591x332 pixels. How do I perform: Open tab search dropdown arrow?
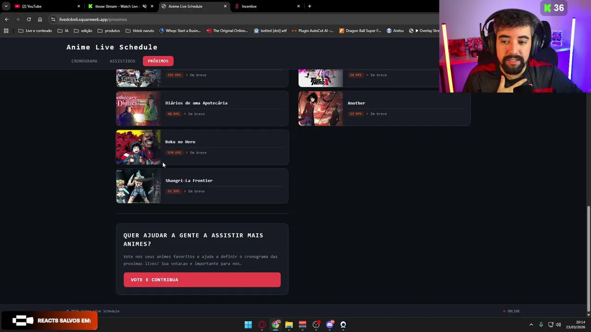[x=6, y=6]
